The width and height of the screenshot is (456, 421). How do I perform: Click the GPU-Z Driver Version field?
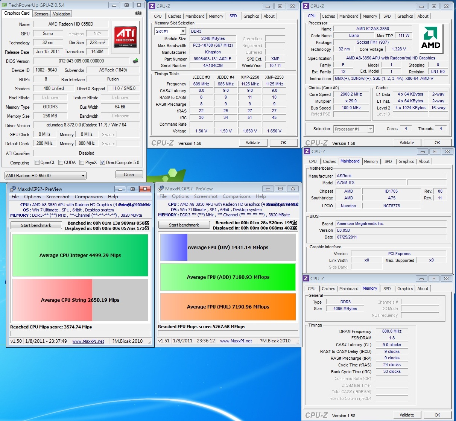(x=87, y=125)
